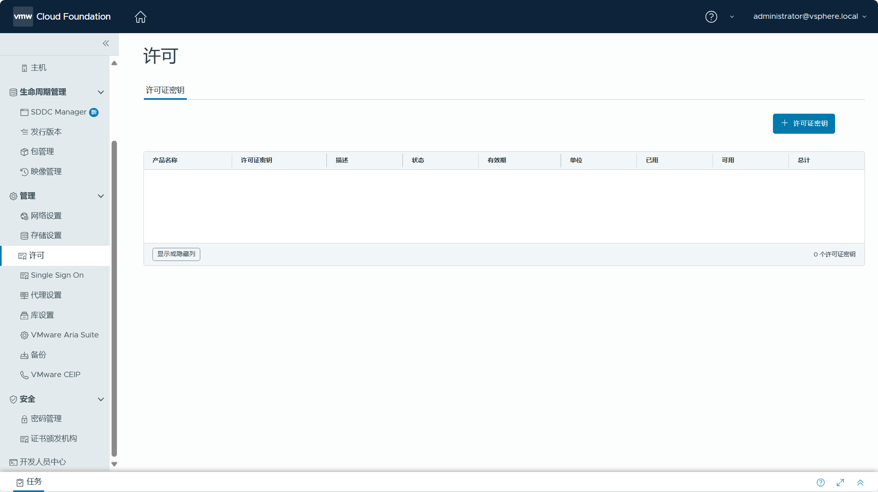This screenshot has height=492, width=878.
Task: Open dropdown arrow next to help icon
Action: pos(732,17)
